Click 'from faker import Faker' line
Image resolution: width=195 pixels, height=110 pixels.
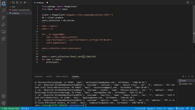(x=55, y=9)
